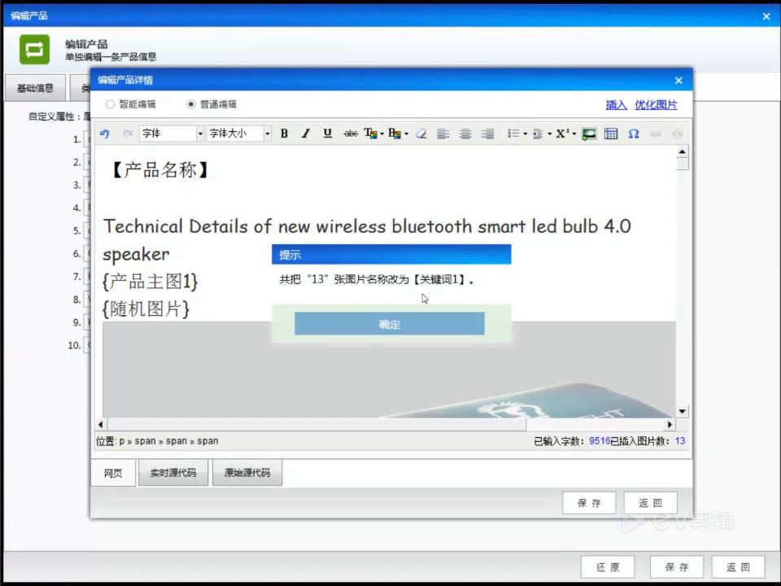This screenshot has height=586, width=781.
Task: Expand the text color dropdown arrow
Action: coord(382,133)
